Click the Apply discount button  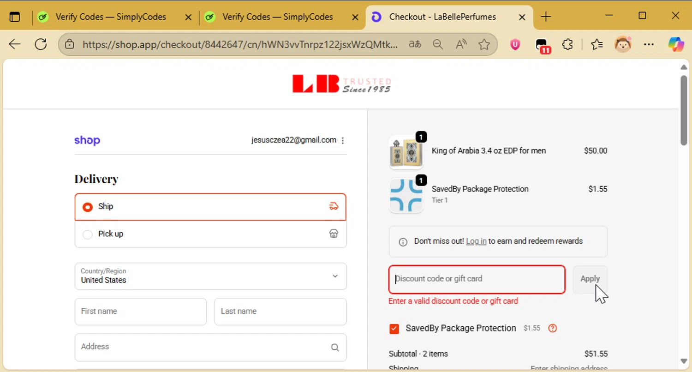pos(590,279)
